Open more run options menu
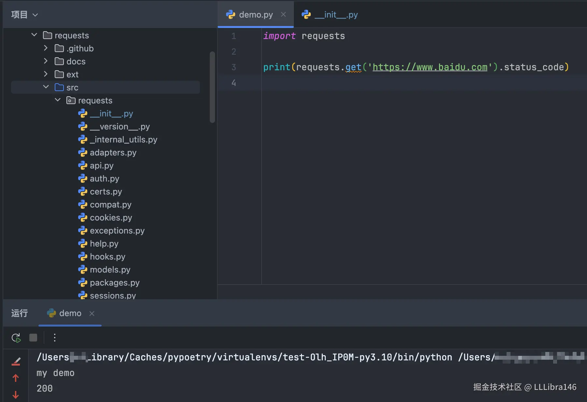The image size is (587, 402). (x=55, y=338)
